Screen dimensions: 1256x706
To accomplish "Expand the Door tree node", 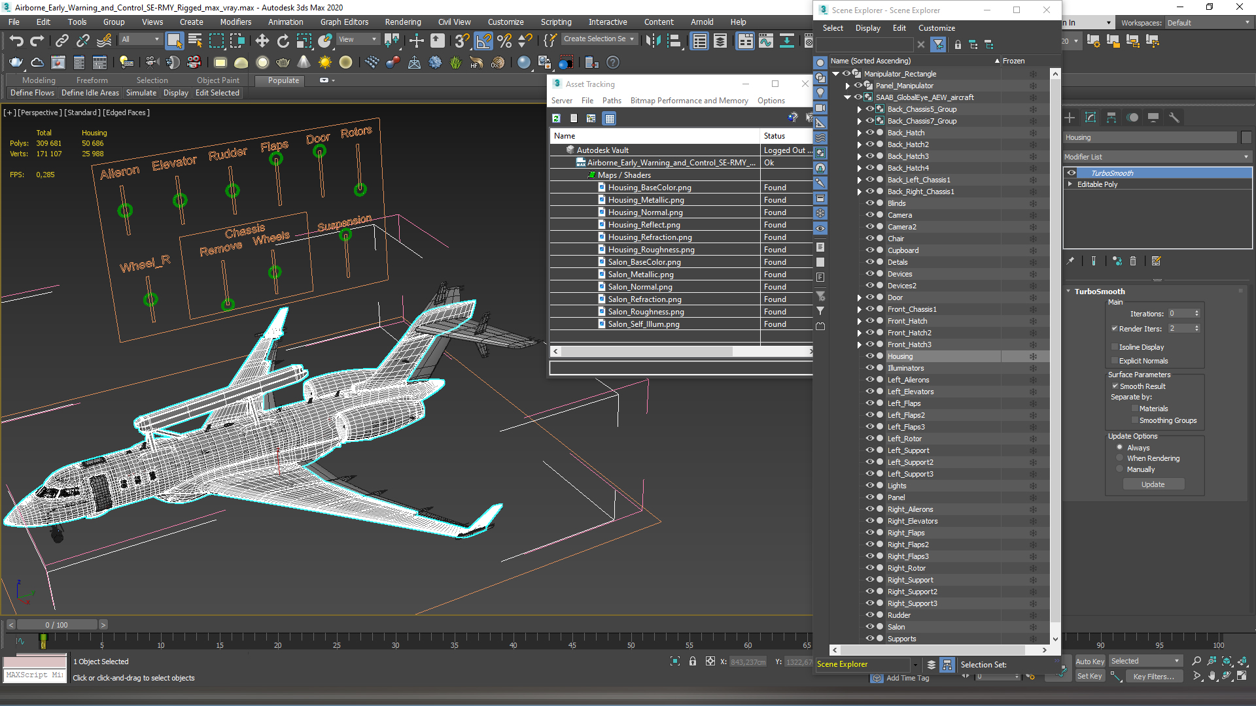I will tap(860, 297).
